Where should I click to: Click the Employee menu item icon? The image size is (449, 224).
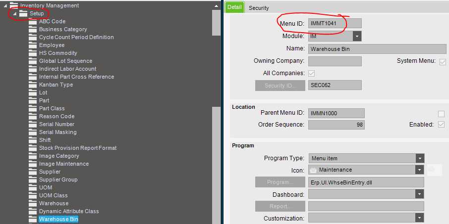tap(33, 45)
